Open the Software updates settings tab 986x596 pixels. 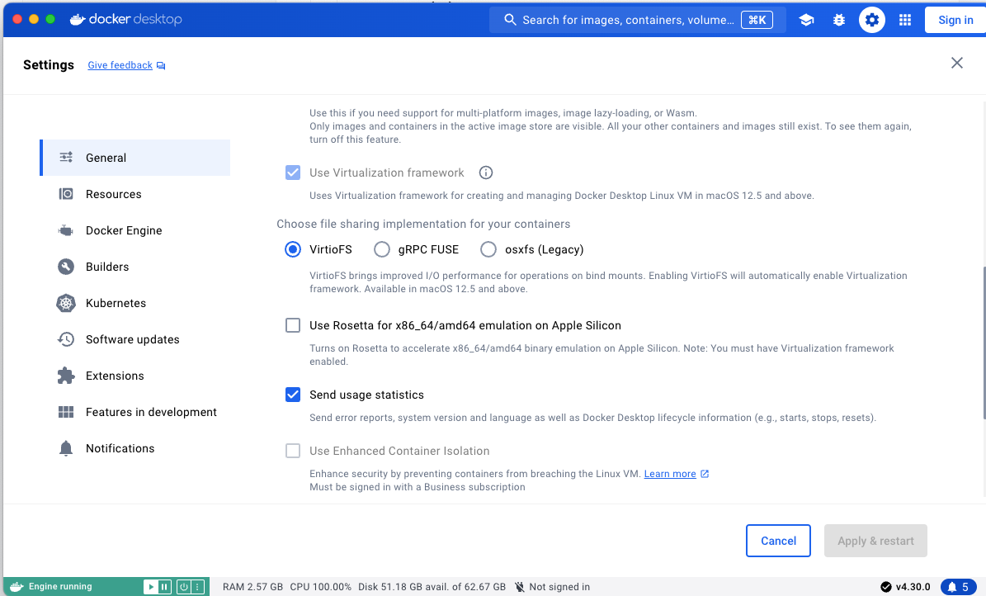[x=135, y=339]
